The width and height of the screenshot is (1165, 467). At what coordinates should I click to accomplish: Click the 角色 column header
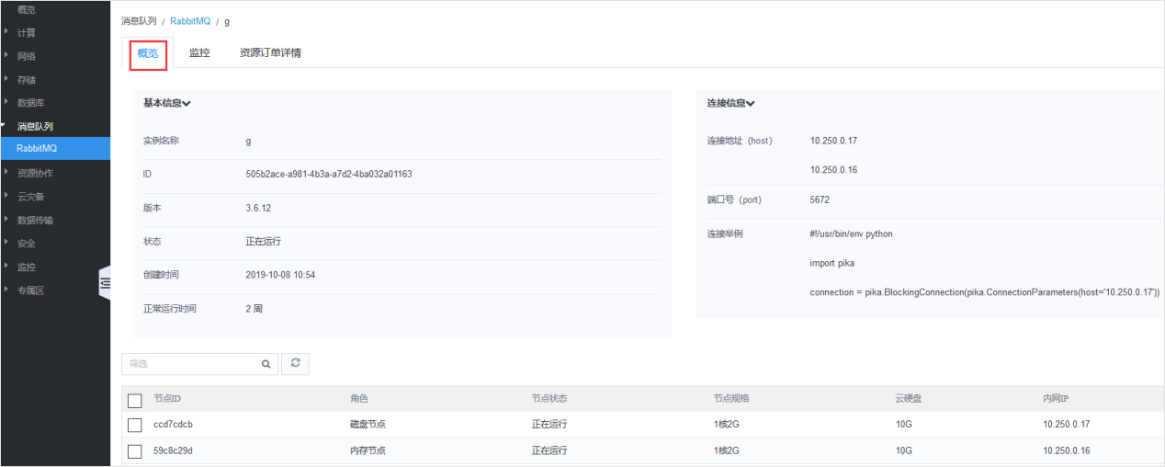359,399
